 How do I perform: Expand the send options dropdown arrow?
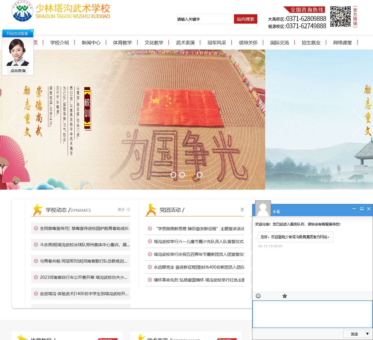tap(367, 334)
